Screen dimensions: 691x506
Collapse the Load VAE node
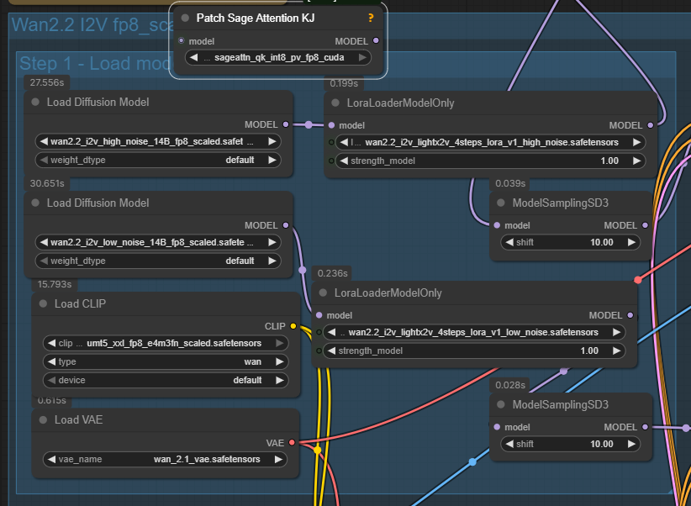click(x=43, y=419)
